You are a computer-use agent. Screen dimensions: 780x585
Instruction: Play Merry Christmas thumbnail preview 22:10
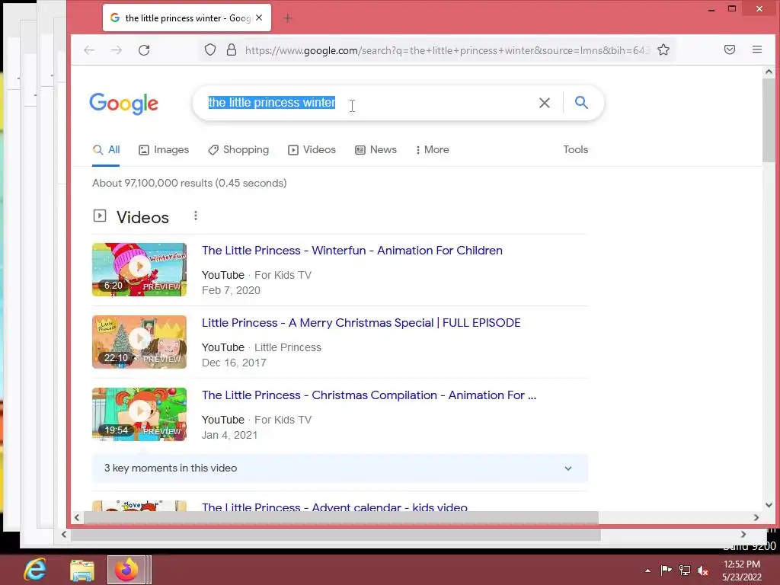coord(139,342)
